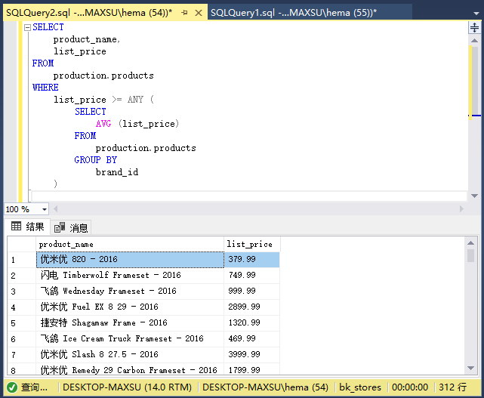Collapse the SELECT statement outline
The width and height of the screenshot is (484, 398).
point(27,27)
